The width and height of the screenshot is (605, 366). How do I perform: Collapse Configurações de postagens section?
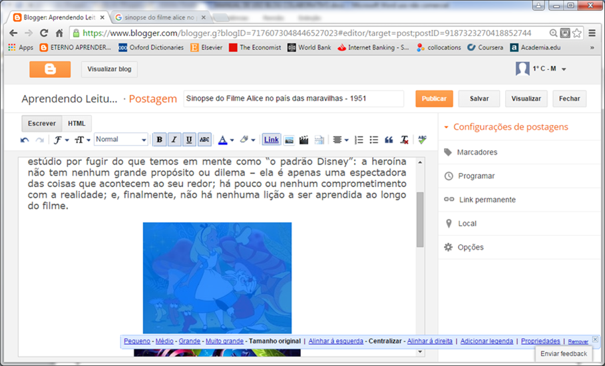point(506,127)
